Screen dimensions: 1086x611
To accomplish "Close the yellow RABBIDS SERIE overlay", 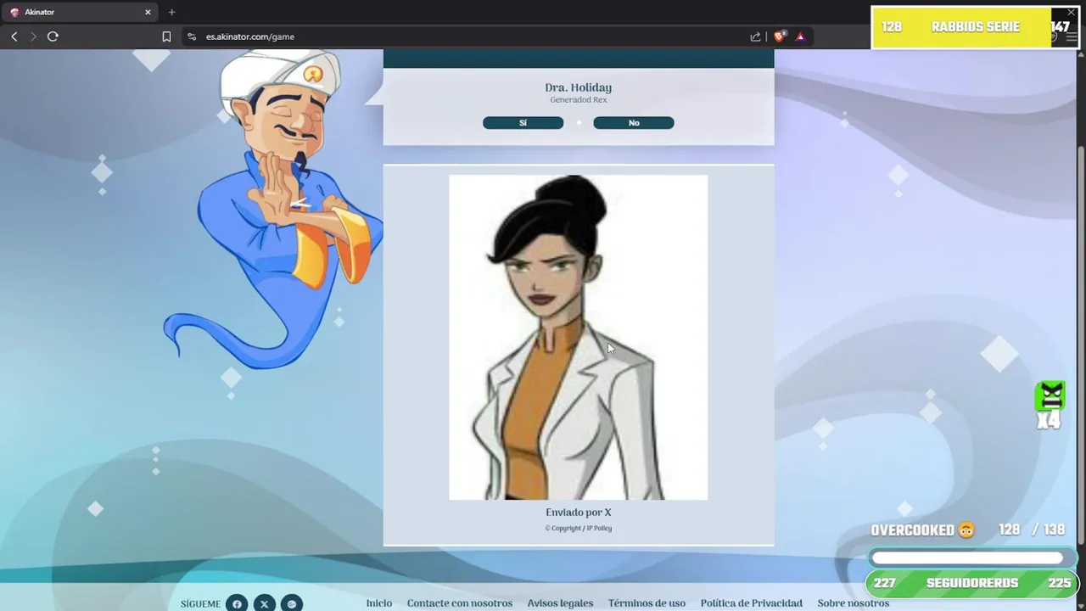I will 1071,13.
